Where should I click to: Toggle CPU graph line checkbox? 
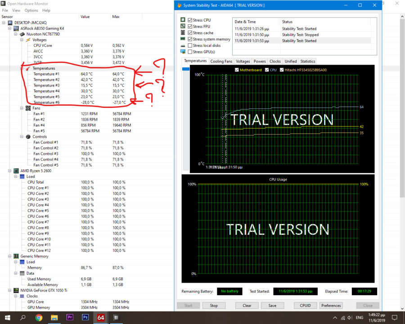(x=267, y=70)
